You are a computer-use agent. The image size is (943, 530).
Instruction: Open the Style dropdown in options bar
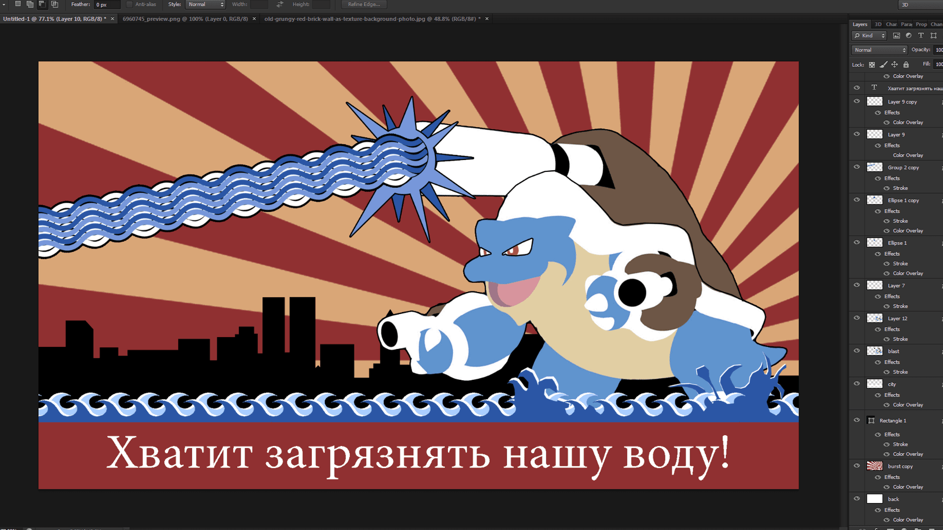pyautogui.click(x=206, y=4)
